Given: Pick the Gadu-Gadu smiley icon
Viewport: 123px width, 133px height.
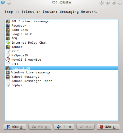Looking at the screenshot, I should (x=8, y=30).
